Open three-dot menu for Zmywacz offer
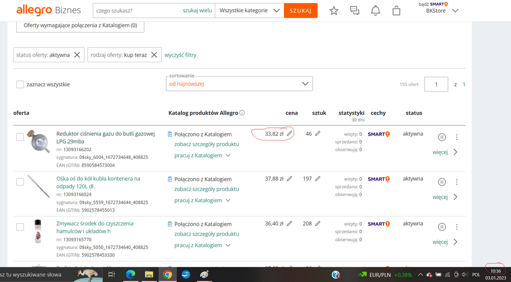The width and height of the screenshot is (511, 282). pyautogui.click(x=457, y=227)
